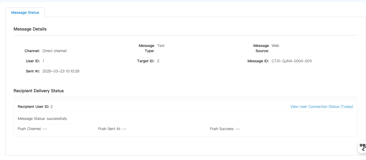The image size is (366, 160).
Task: Click the Channel field label
Action: coord(32,51)
